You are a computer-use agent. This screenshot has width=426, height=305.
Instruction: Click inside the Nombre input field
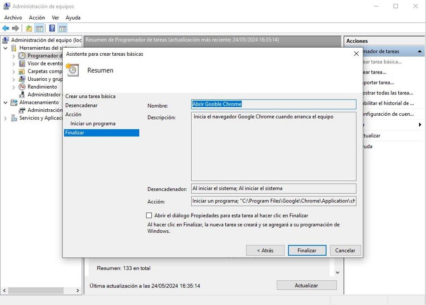click(x=273, y=104)
